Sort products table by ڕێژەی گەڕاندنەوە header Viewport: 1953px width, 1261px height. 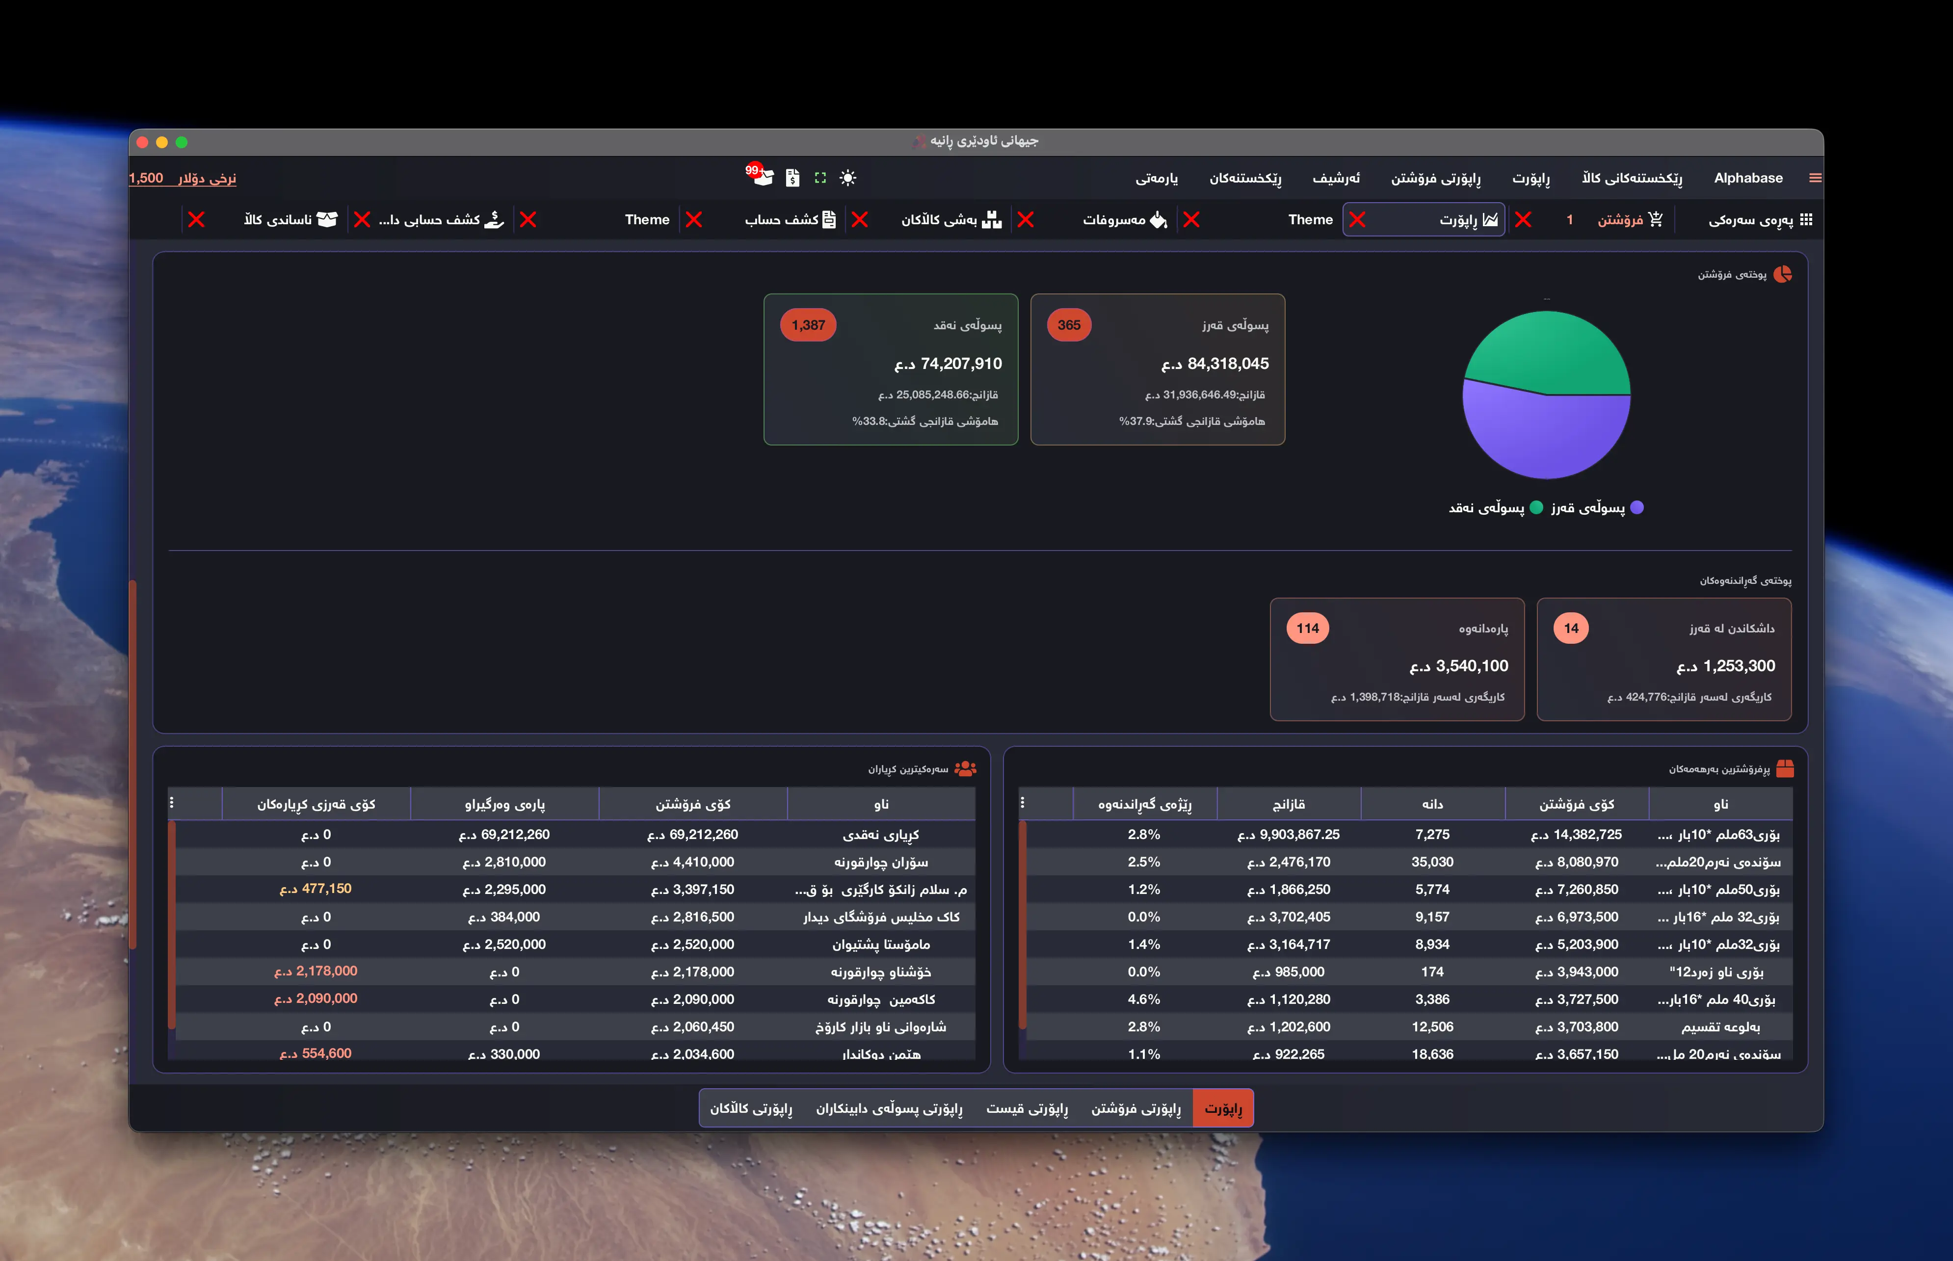[x=1145, y=804]
